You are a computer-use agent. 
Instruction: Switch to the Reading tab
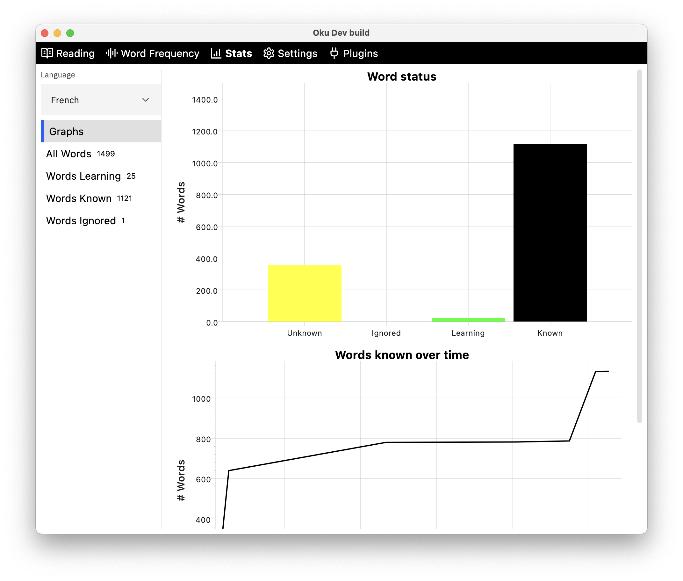pos(75,54)
